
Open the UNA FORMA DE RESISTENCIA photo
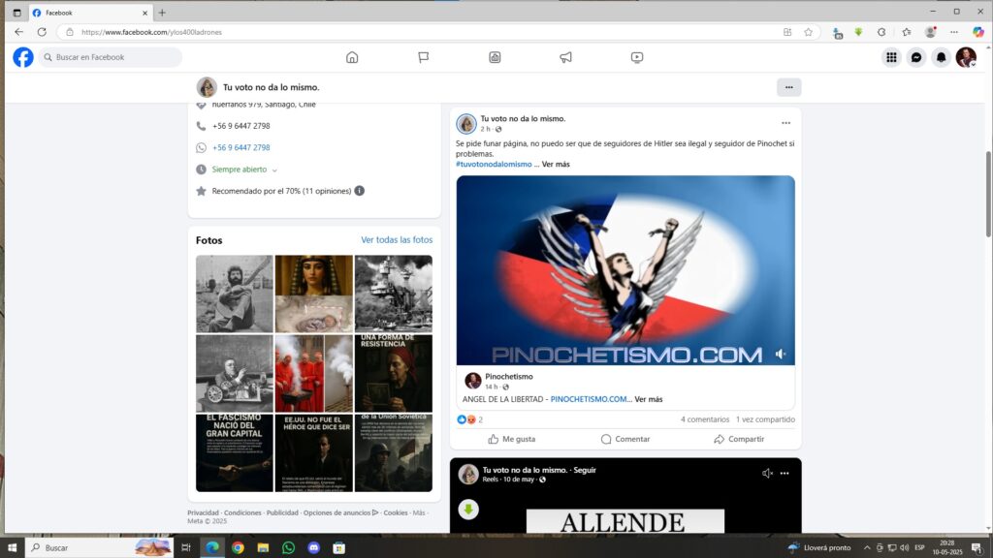pos(394,373)
